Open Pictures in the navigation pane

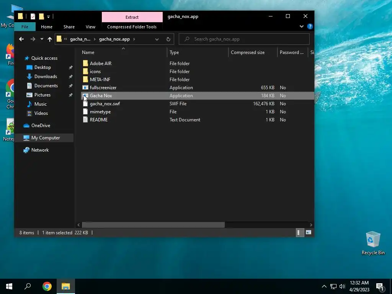pyautogui.click(x=42, y=95)
